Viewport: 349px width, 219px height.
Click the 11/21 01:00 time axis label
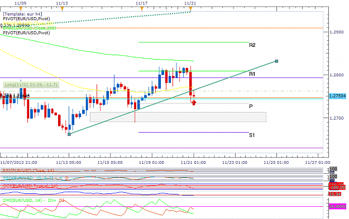tap(193, 162)
